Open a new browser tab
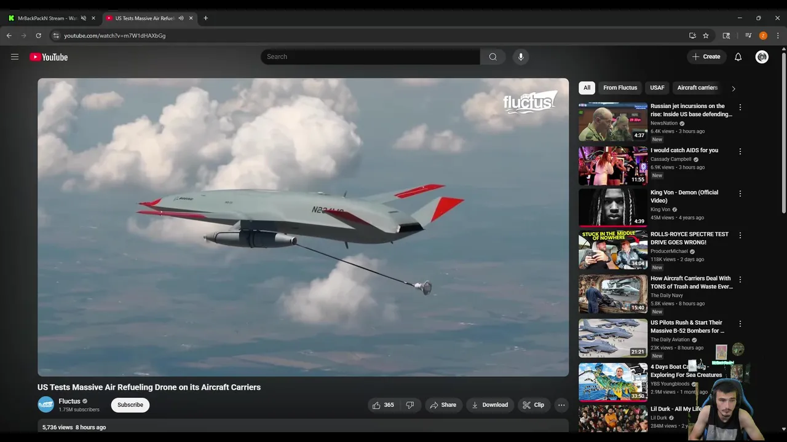This screenshot has height=442, width=787. pos(205,18)
